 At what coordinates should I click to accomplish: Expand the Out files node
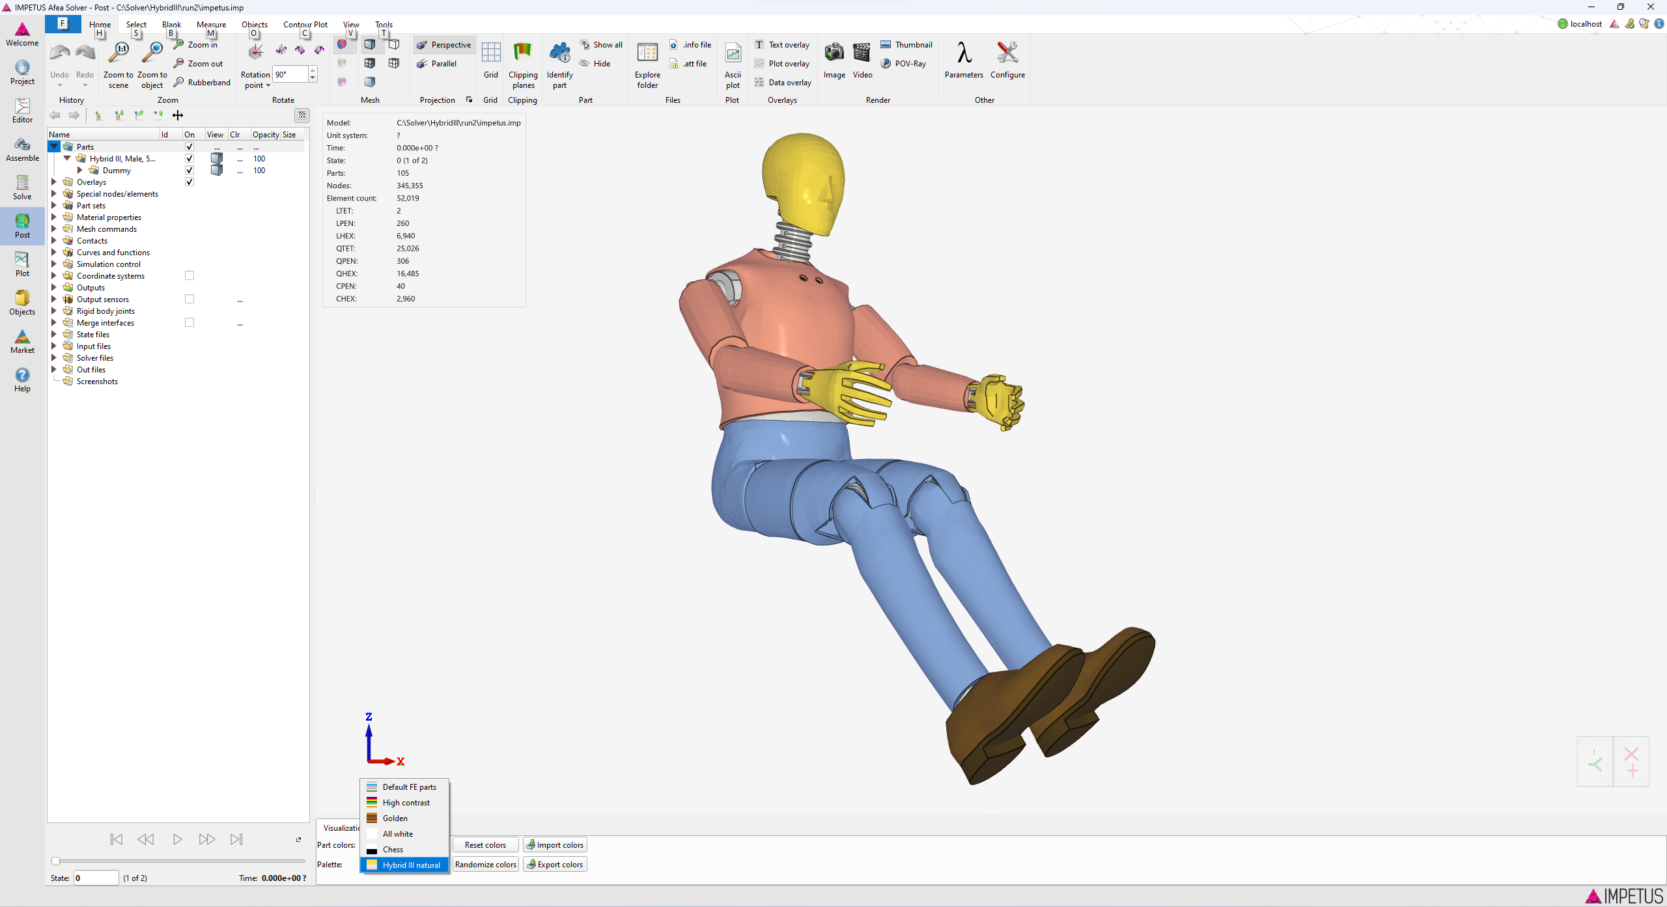(54, 370)
